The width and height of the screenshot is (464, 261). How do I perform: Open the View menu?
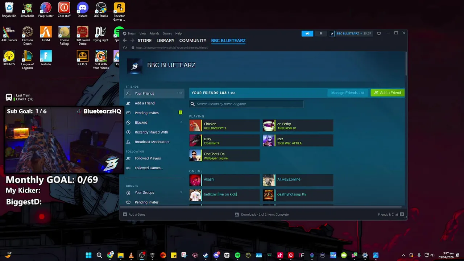pos(143,33)
